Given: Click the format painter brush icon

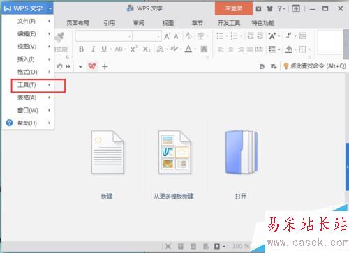Looking at the screenshot, I should tap(59, 37).
